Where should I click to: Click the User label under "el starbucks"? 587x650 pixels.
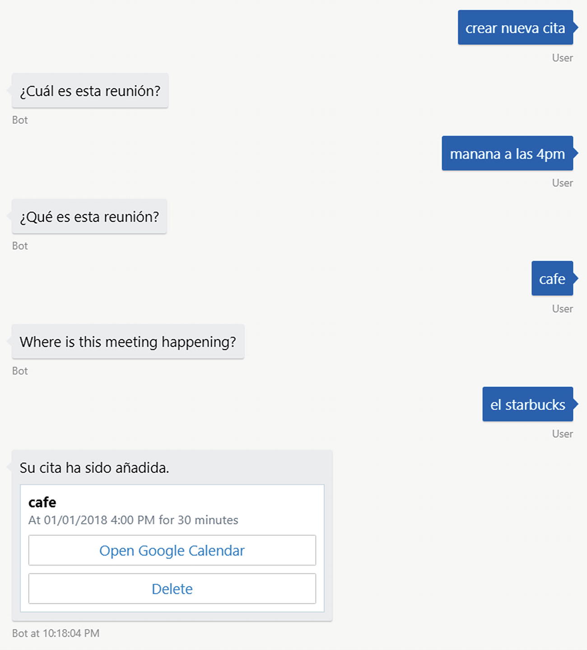click(562, 434)
